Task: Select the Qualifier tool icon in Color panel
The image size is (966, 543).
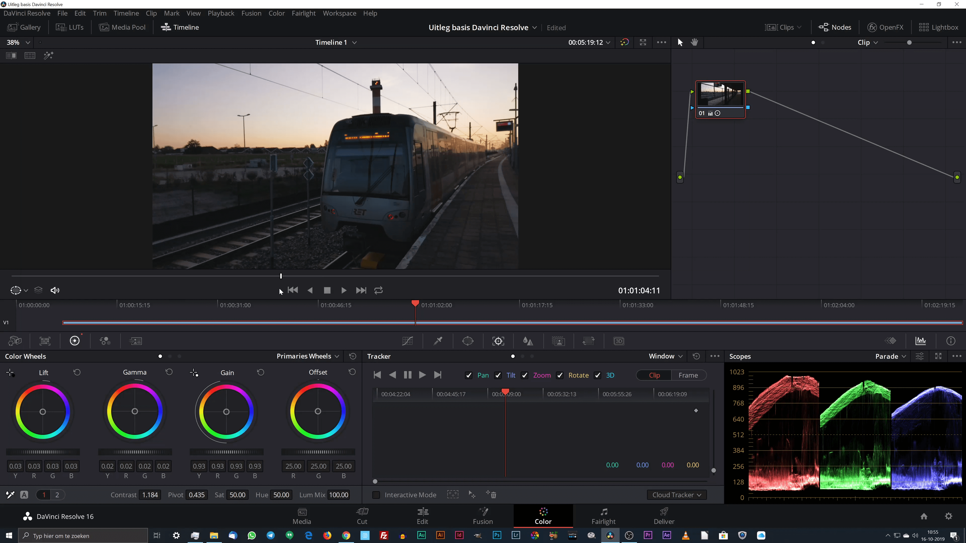Action: [x=438, y=341]
